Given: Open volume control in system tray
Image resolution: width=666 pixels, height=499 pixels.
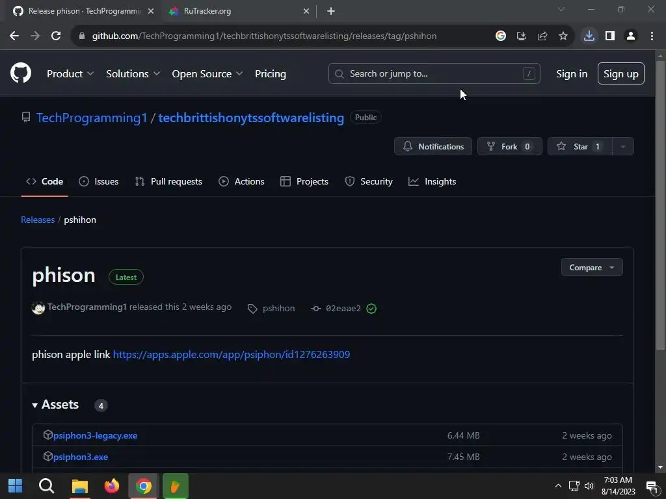Looking at the screenshot, I should pyautogui.click(x=589, y=486).
